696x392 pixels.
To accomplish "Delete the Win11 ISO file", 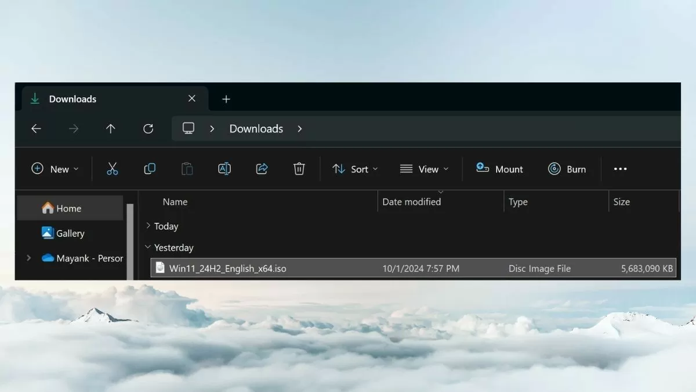I will [x=299, y=168].
